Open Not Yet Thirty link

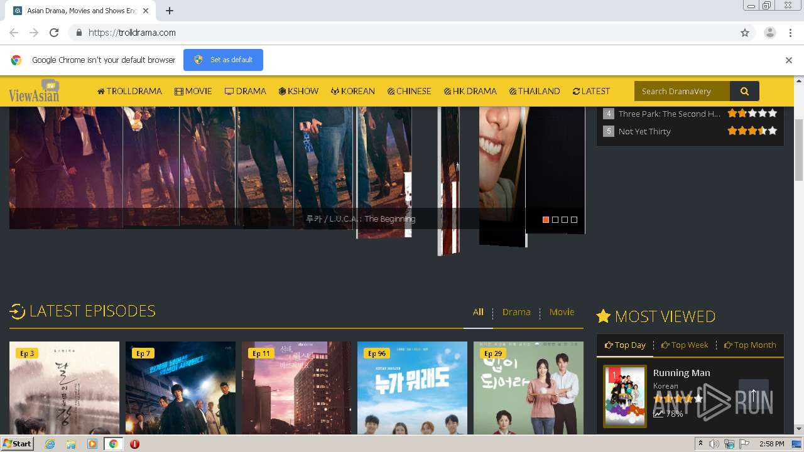pos(644,131)
